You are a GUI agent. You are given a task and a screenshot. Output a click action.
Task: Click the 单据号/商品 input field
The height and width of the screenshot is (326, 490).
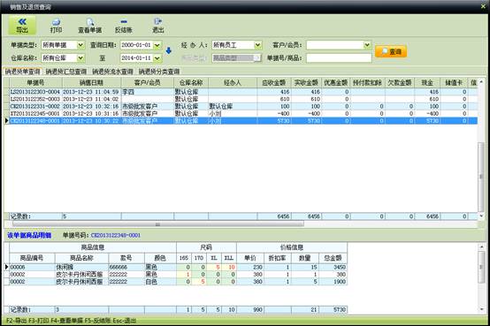coord(339,58)
